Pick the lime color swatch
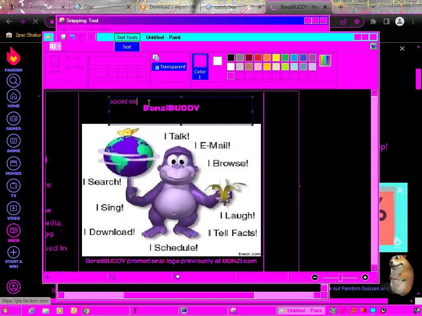Screen dimensions: 422x316 (x=285, y=66)
